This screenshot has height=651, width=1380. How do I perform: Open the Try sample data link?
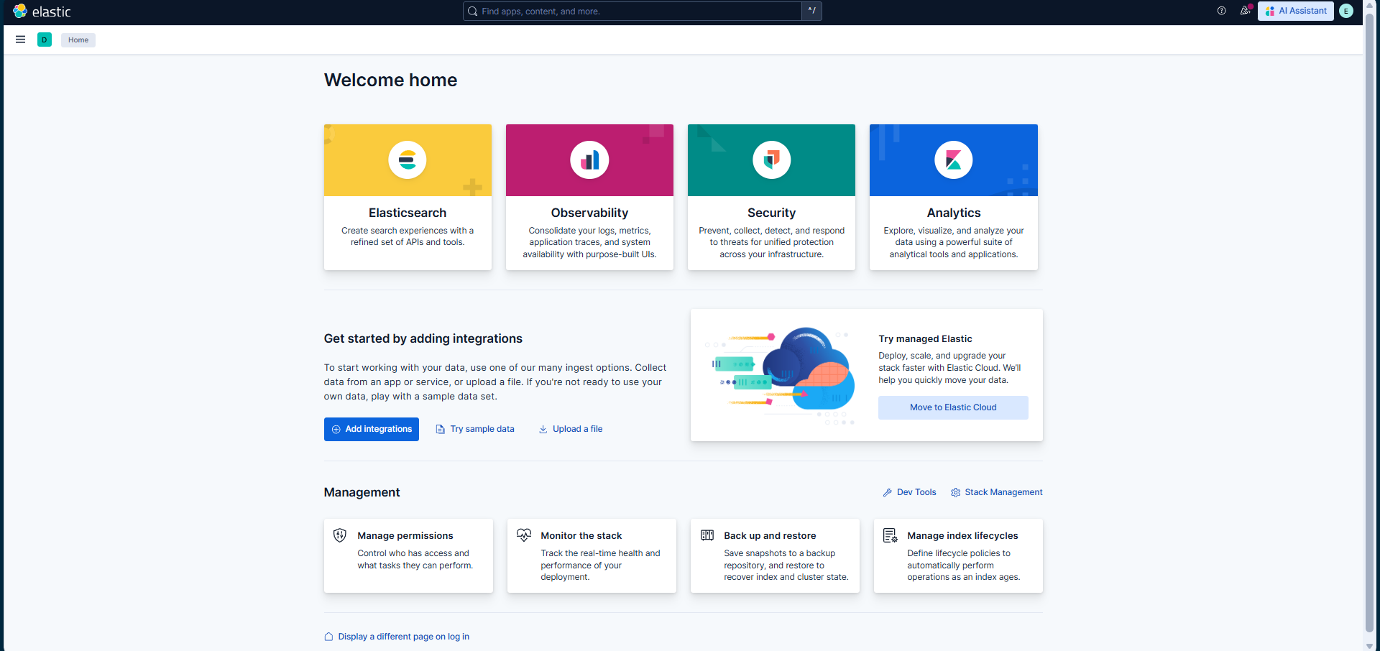pos(475,429)
